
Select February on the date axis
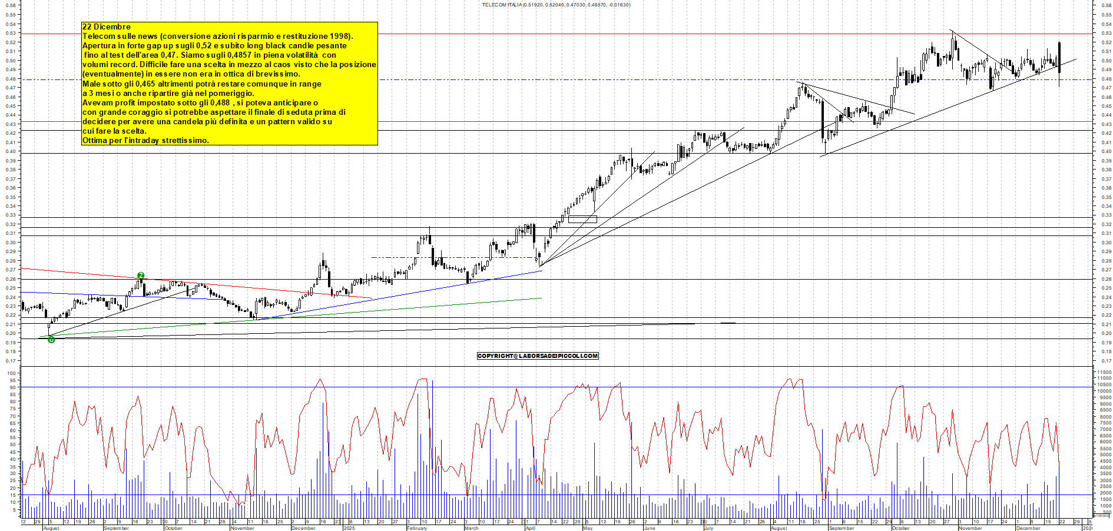(416, 528)
